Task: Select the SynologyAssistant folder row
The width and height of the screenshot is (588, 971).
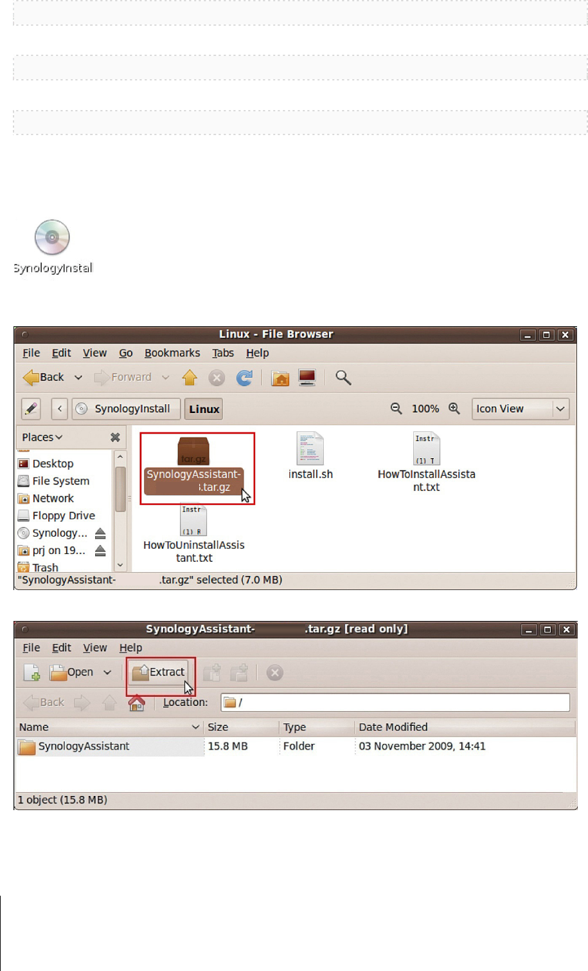Action: pyautogui.click(x=295, y=746)
